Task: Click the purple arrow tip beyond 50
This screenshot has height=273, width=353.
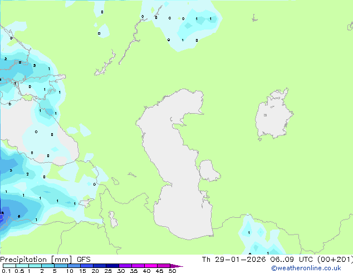Action: coord(176,266)
